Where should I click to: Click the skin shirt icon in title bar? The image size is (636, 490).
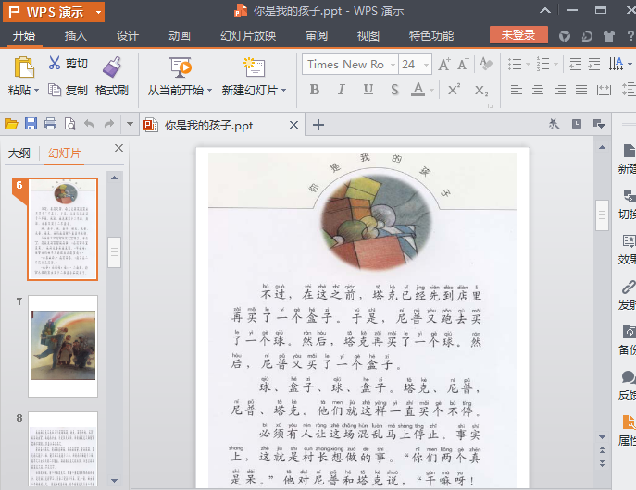point(609,36)
